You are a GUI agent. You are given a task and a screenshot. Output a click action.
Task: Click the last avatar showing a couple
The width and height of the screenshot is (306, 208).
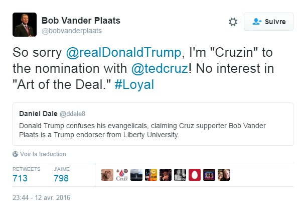coord(223,175)
